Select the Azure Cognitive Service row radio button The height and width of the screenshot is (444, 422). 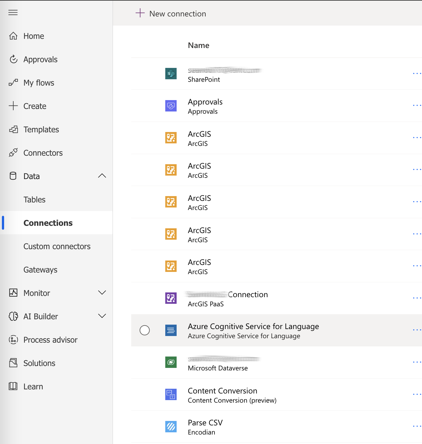click(x=145, y=330)
